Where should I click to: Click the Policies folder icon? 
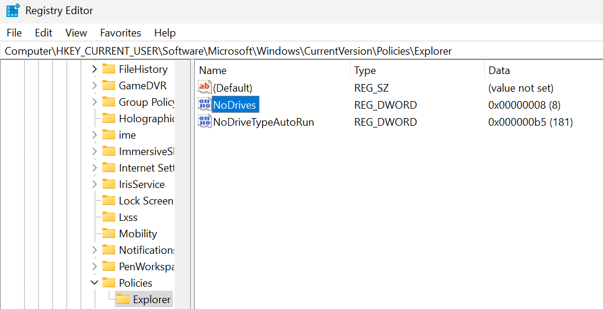click(109, 283)
